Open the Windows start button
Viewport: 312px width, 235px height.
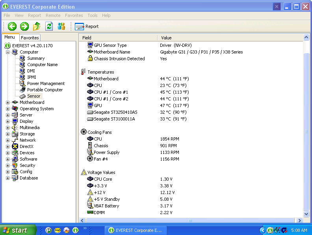pyautogui.click(x=17, y=230)
